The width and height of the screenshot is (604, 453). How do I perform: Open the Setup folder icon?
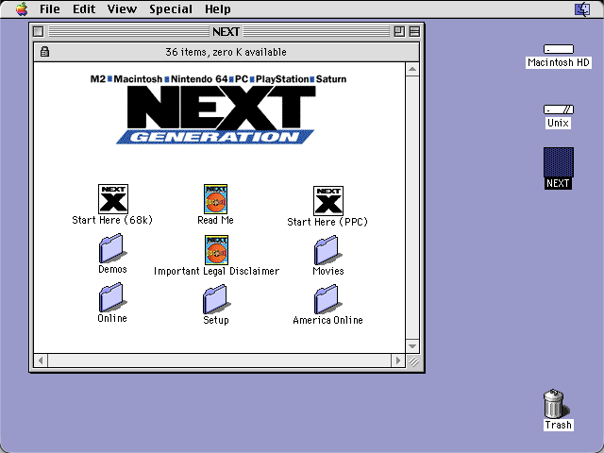(x=216, y=299)
